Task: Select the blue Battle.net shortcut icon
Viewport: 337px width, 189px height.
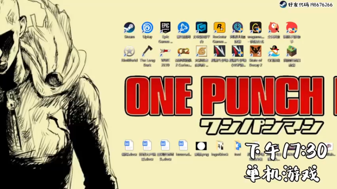Action: point(183,28)
